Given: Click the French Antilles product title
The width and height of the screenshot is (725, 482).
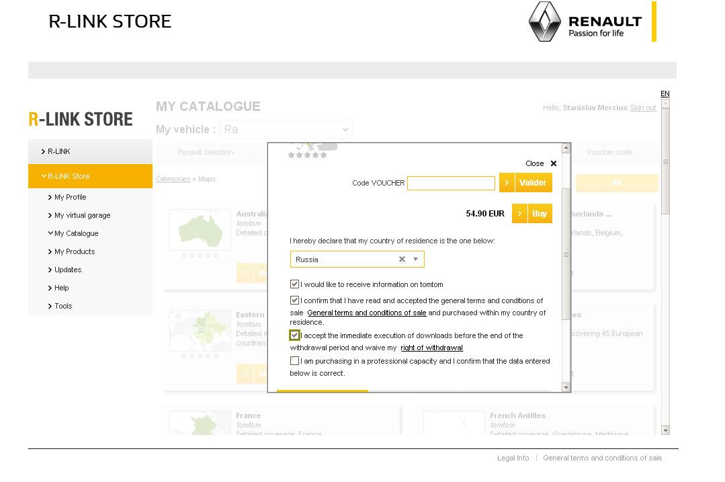Looking at the screenshot, I should click(517, 415).
